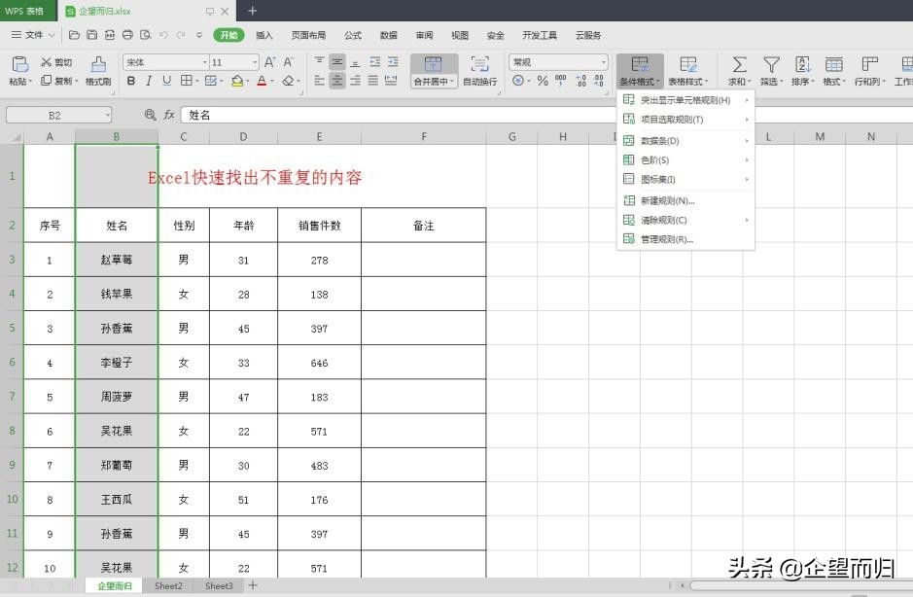
Task: Click the Auto Wrap text button
Action: (479, 71)
